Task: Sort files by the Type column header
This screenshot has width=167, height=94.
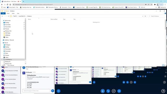Action: (64, 19)
